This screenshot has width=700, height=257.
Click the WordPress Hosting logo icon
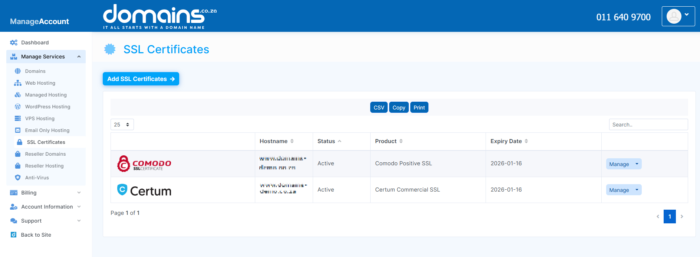18,106
